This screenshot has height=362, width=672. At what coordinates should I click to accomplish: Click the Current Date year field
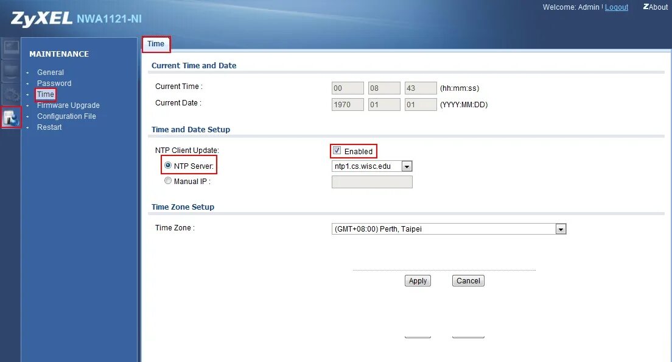(348, 104)
